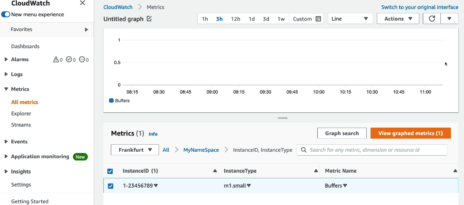The image size is (464, 205).
Task: Click the New badge on Application monitoring
Action: 80,157
